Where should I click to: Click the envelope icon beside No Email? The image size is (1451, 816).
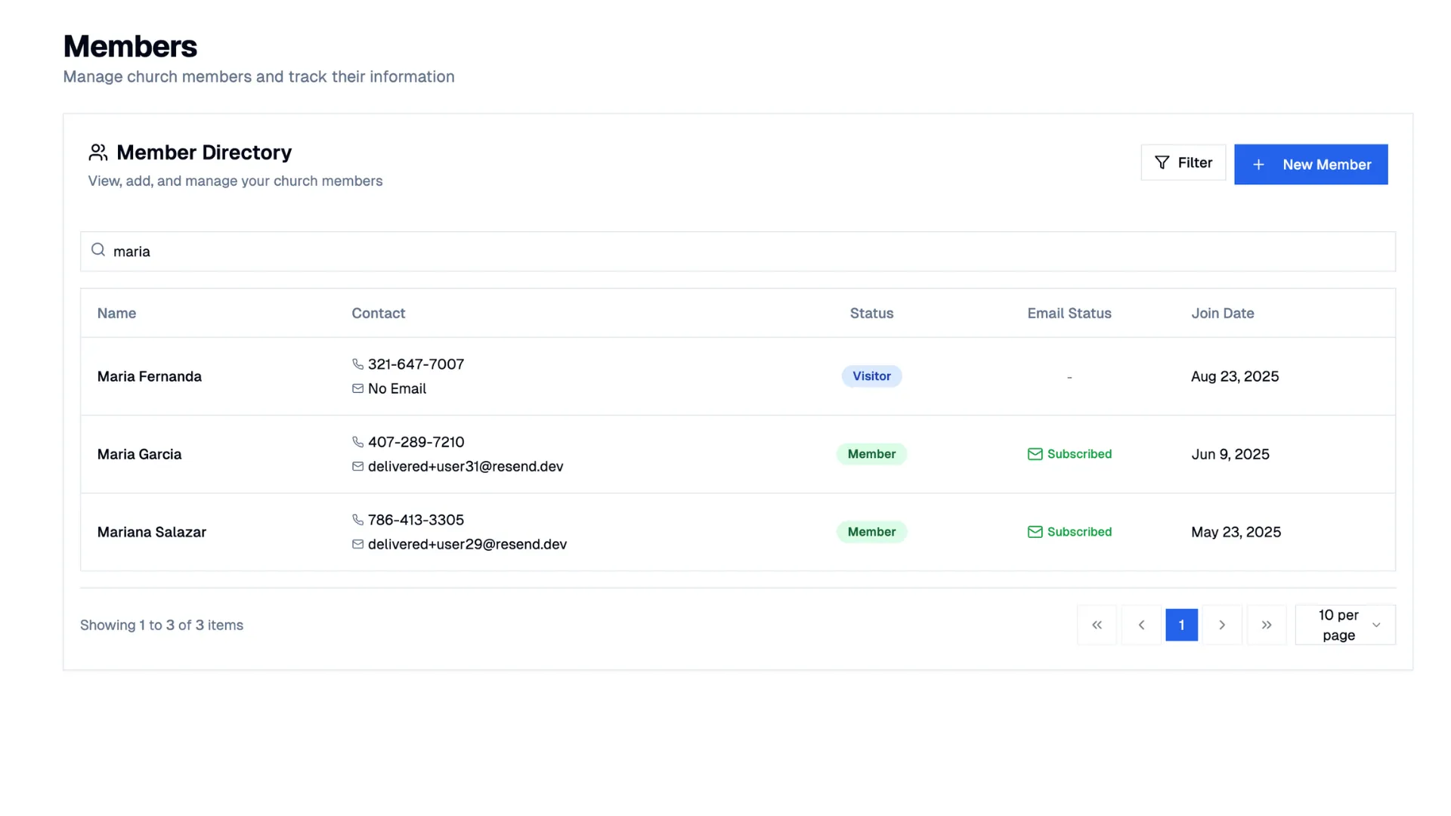(358, 388)
